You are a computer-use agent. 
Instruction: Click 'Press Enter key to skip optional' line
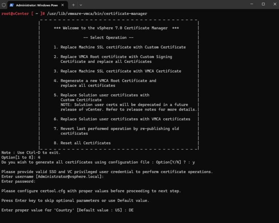point(75,201)
